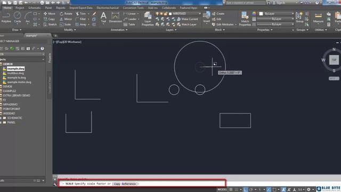The height and width of the screenshot is (192, 341).
Task: Switch to the example drawing file tab
Action: (32, 36)
